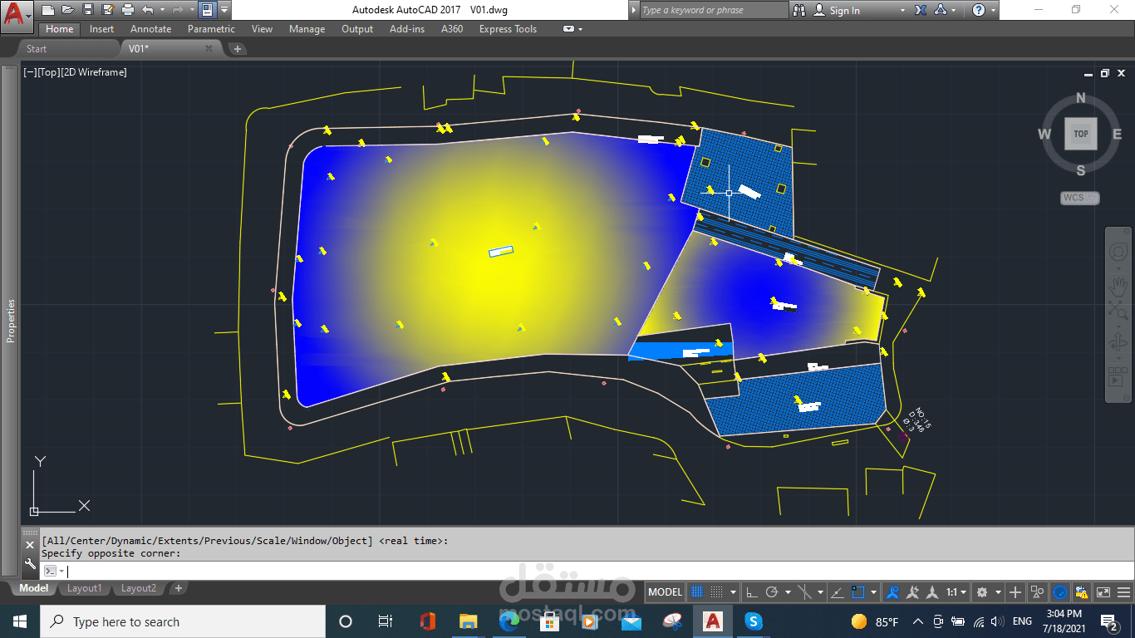Screen dimensions: 1135x638
Task: Click the Open file icon
Action: click(67, 10)
